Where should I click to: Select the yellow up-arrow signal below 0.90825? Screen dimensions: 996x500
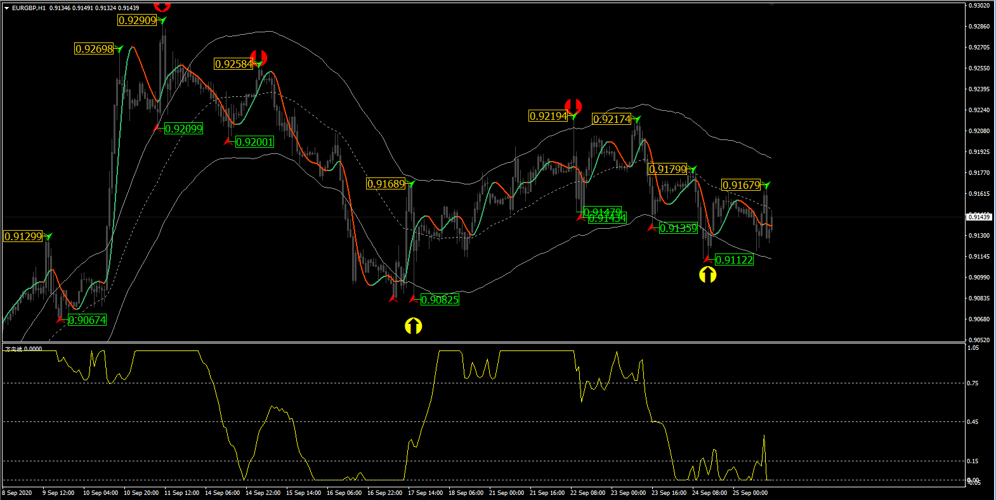point(413,326)
